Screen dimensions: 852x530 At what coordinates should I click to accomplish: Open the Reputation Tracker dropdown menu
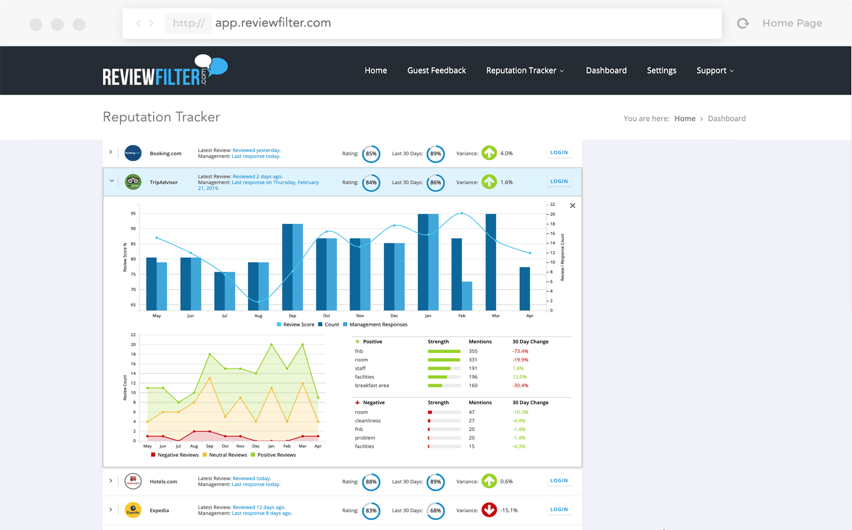click(x=525, y=70)
